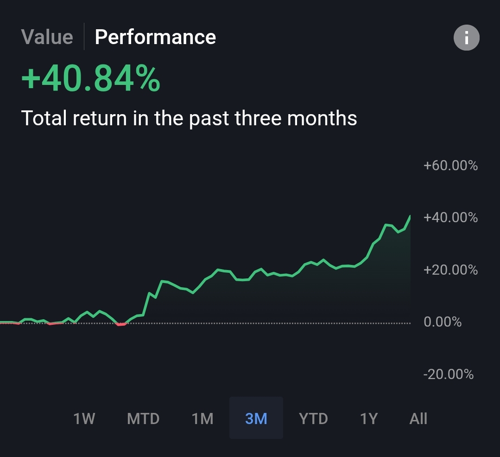Screen dimensions: 500x457
Task: Tap "Total return in the past three months" text
Action: [x=189, y=118]
